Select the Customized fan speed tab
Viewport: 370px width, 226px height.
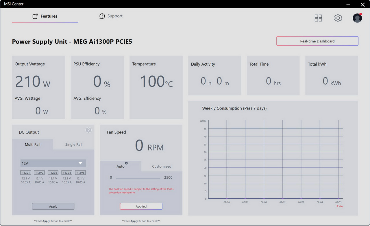pyautogui.click(x=162, y=166)
